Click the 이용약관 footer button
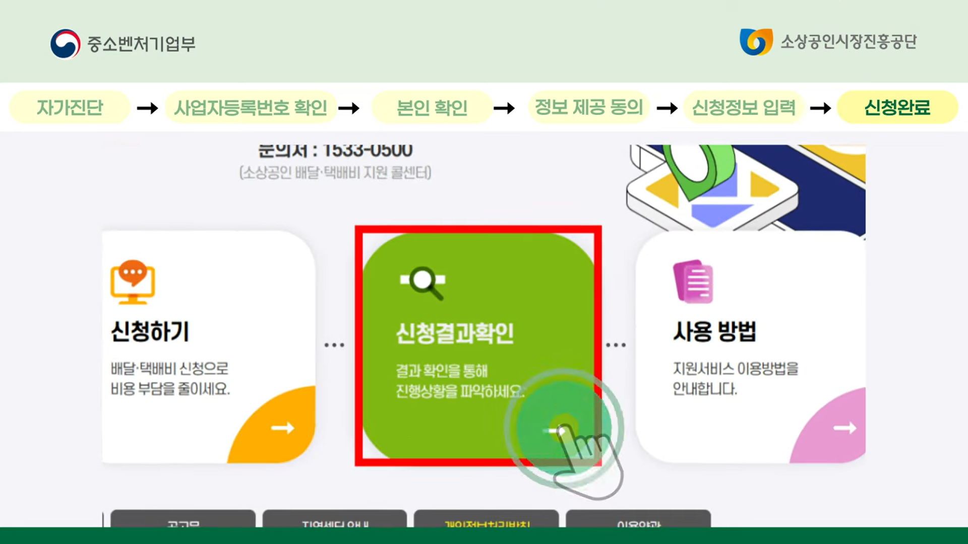This screenshot has width=968, height=544. (638, 520)
